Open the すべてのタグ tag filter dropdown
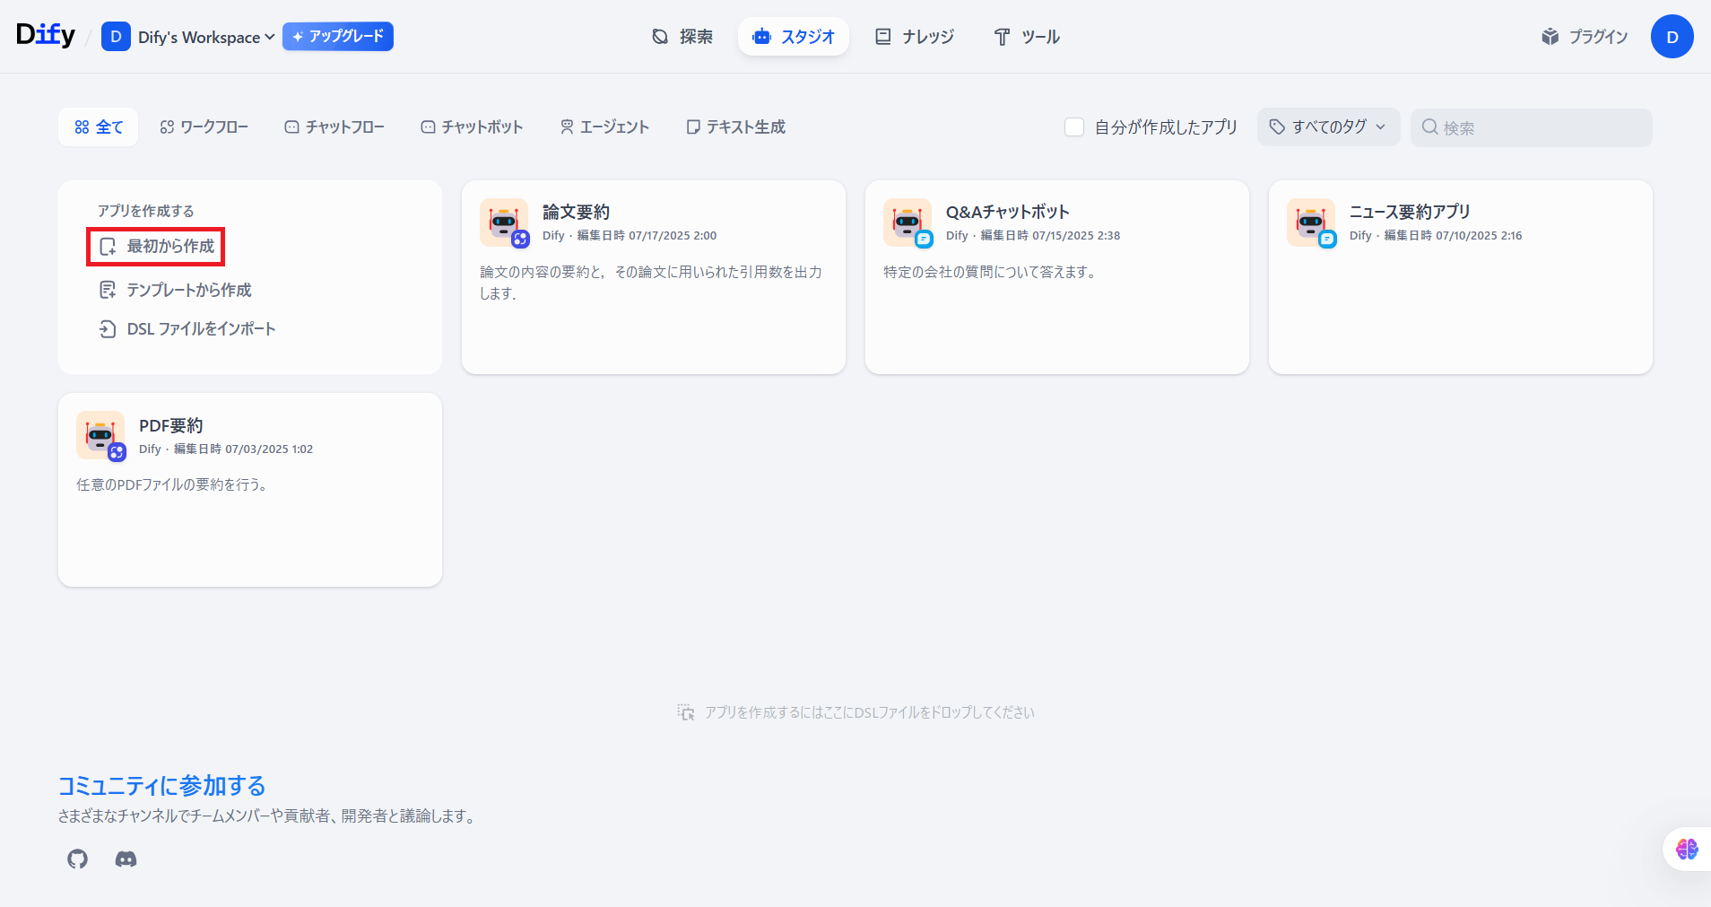This screenshot has height=907, width=1711. pos(1328,126)
